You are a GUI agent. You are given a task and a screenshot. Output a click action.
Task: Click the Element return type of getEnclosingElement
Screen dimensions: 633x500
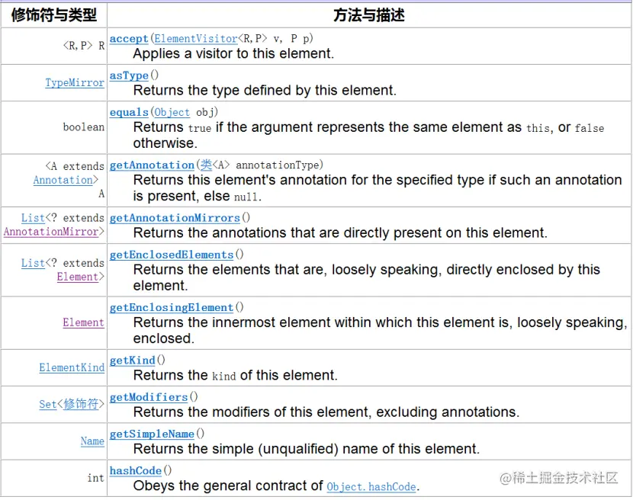84,322
